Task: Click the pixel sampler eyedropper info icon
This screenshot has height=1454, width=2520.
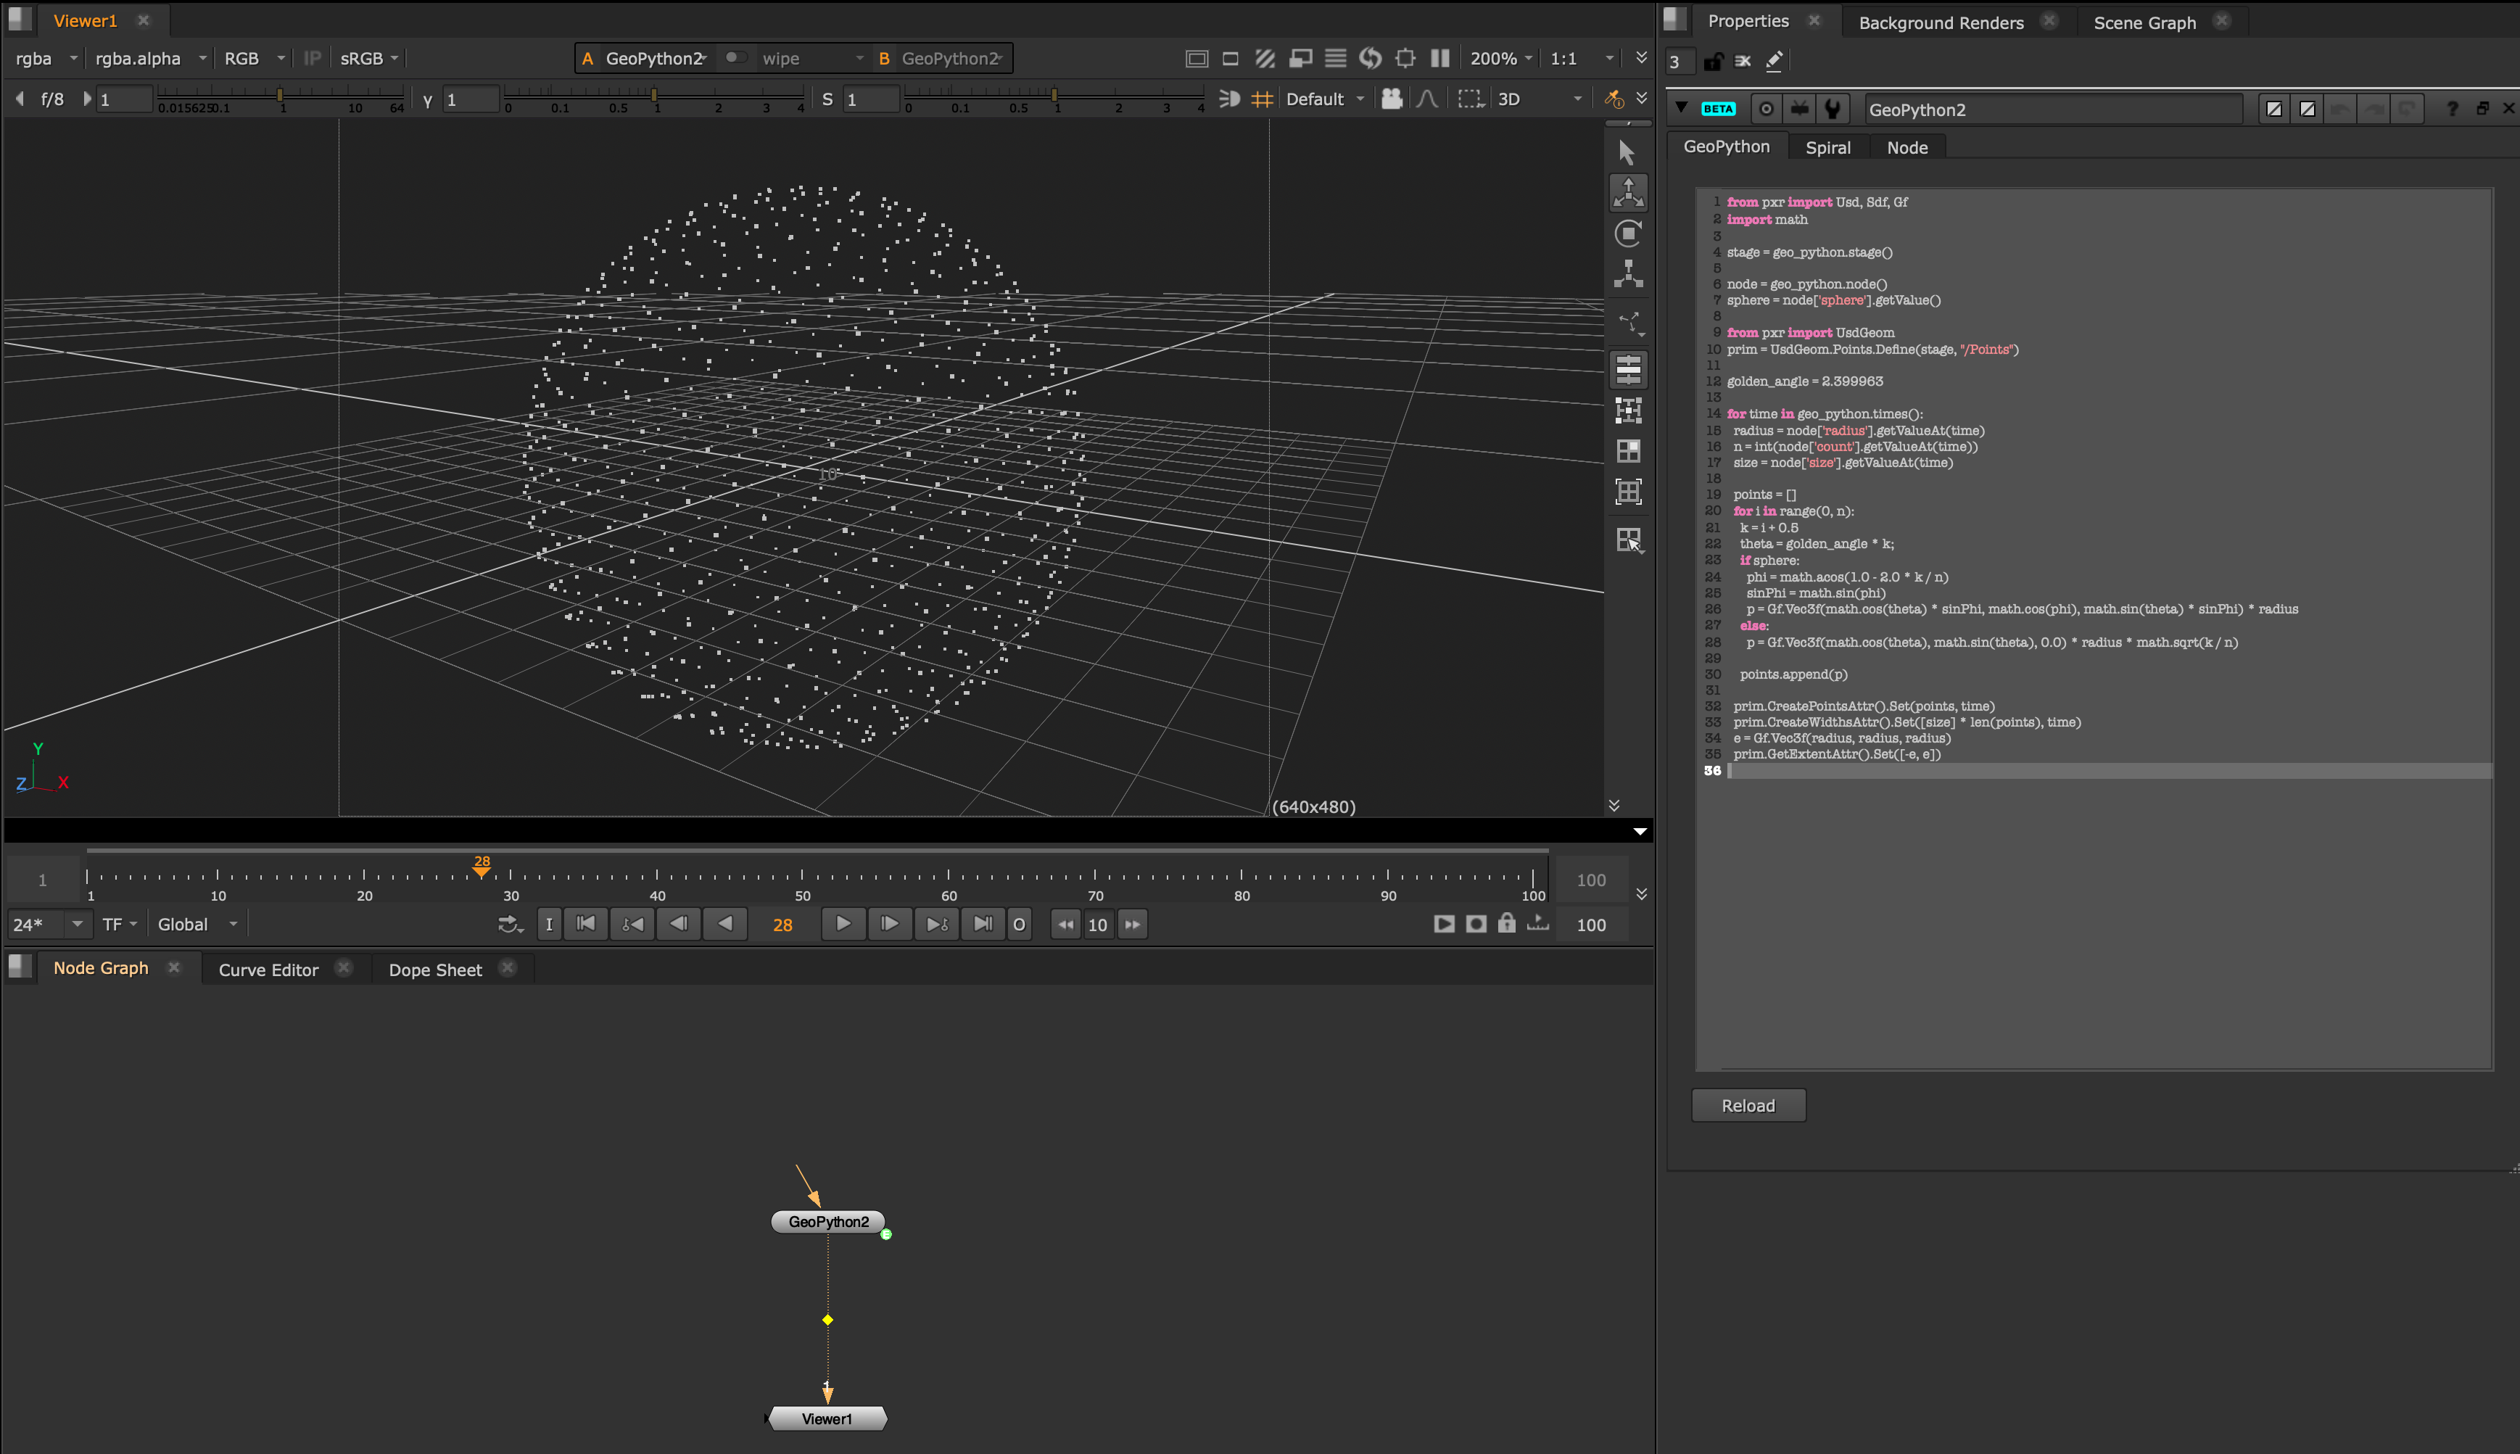Action: tap(1614, 99)
